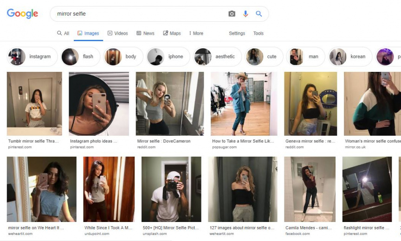This screenshot has width=401, height=241.
Task: Apply the korean filter chip
Action: (x=350, y=57)
